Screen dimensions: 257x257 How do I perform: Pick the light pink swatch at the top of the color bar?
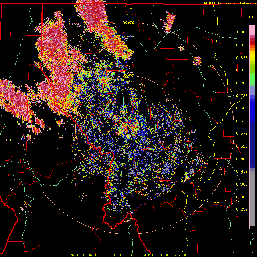[252, 30]
